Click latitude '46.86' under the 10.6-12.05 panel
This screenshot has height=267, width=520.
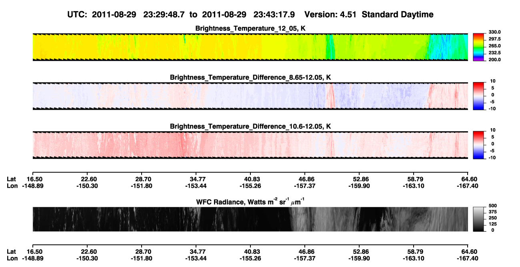point(305,179)
